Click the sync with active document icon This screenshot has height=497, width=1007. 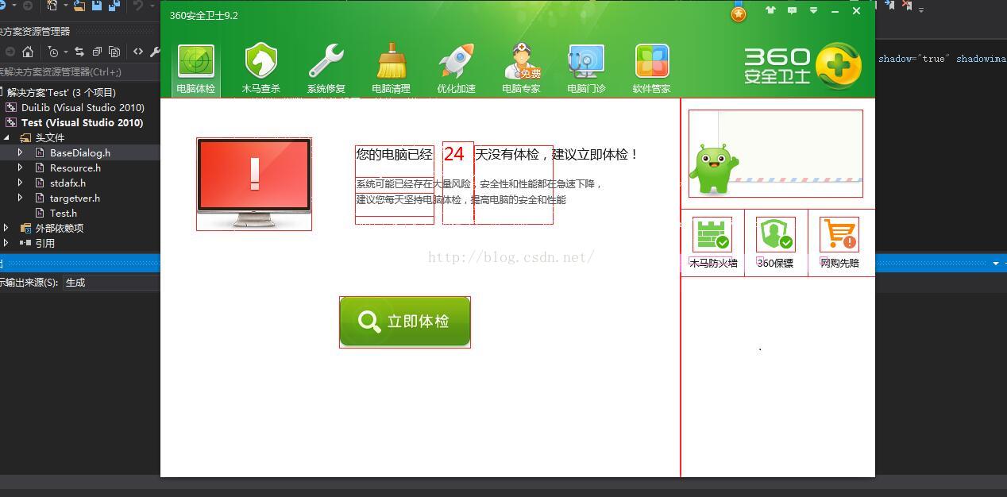point(79,52)
